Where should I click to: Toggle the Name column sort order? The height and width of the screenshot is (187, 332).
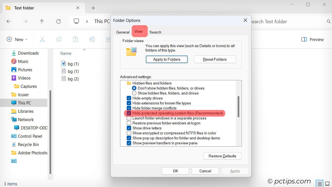pos(65,53)
